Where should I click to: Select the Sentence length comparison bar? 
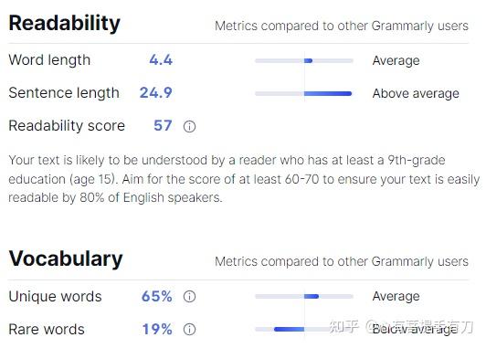304,93
